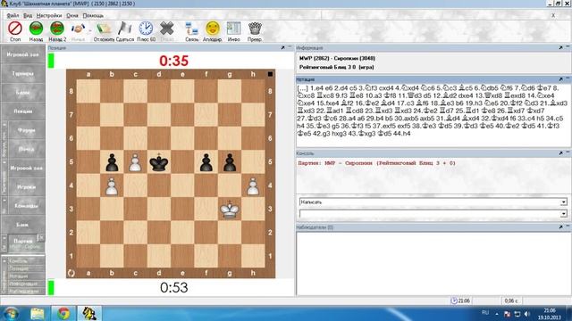Click the Назад 2 toolbar icon

pos(57,29)
